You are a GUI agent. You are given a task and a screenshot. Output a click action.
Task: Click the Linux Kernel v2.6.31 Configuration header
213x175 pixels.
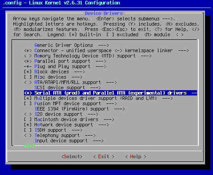(x=75, y=3)
